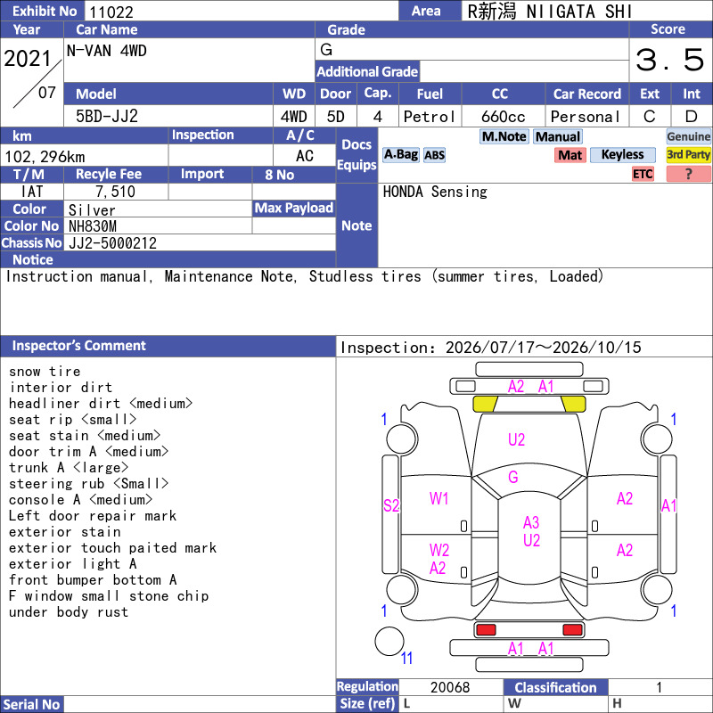Select the mileage 102,296km
713x713 pixels.
(45, 157)
